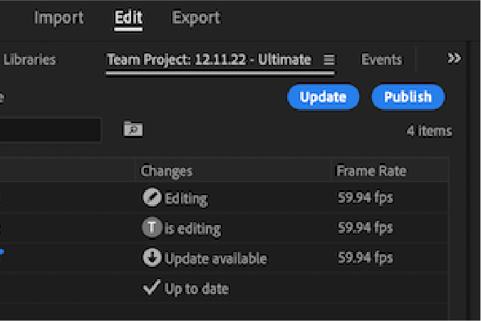Viewport: 481px width, 321px height.
Task: Click the "T" user avatar icon
Action: [x=152, y=228]
